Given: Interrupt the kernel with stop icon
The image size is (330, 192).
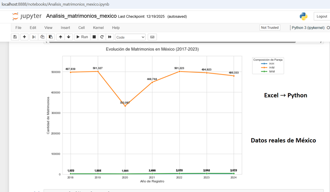Looking at the screenshot, I should (x=94, y=37).
